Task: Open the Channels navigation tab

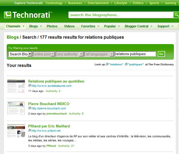Action: (x=13, y=26)
